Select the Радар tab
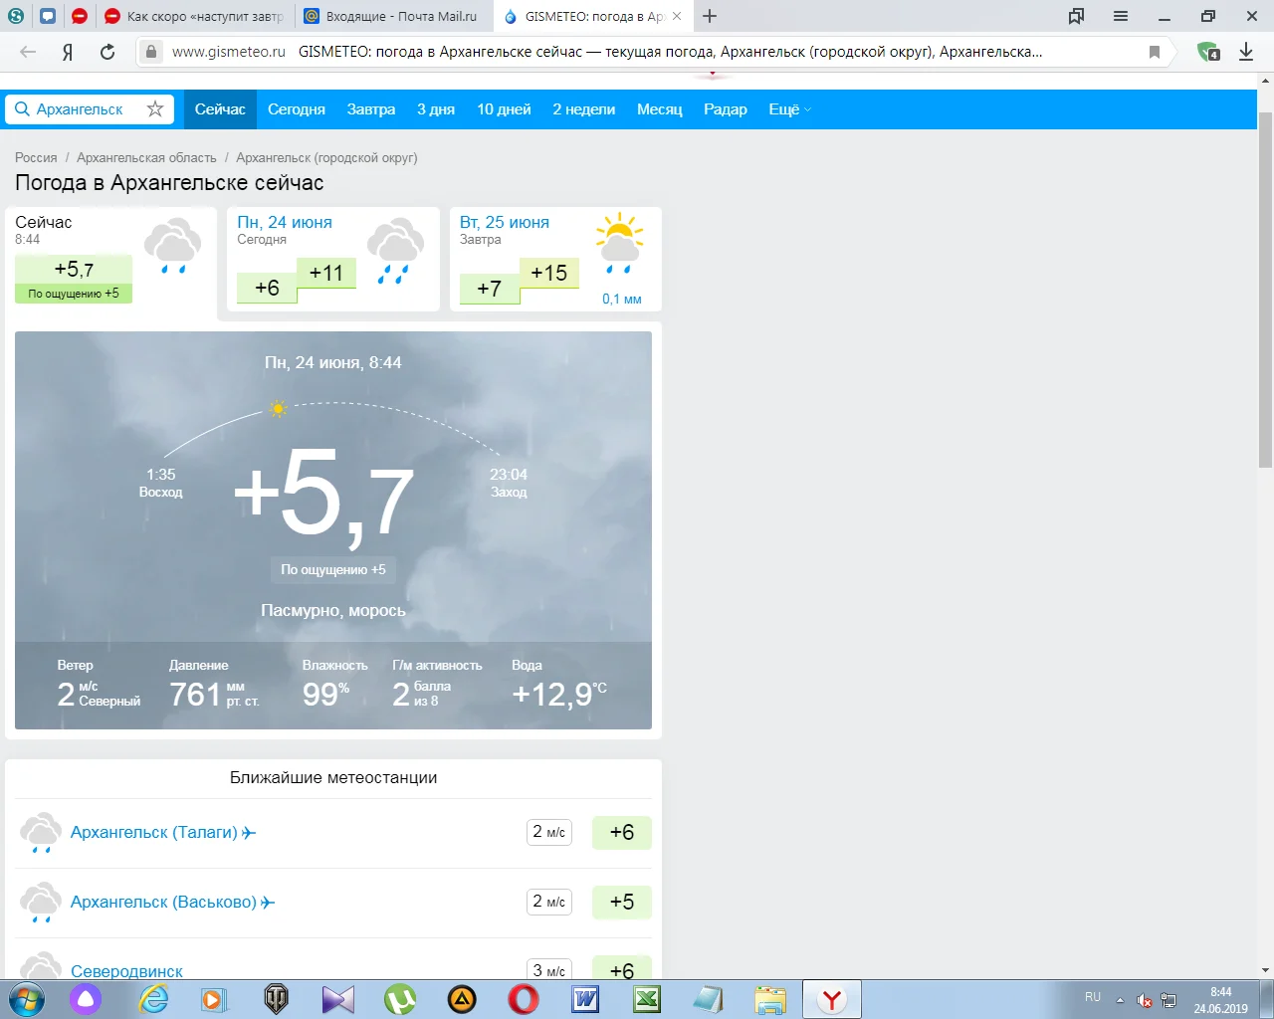 click(x=725, y=109)
